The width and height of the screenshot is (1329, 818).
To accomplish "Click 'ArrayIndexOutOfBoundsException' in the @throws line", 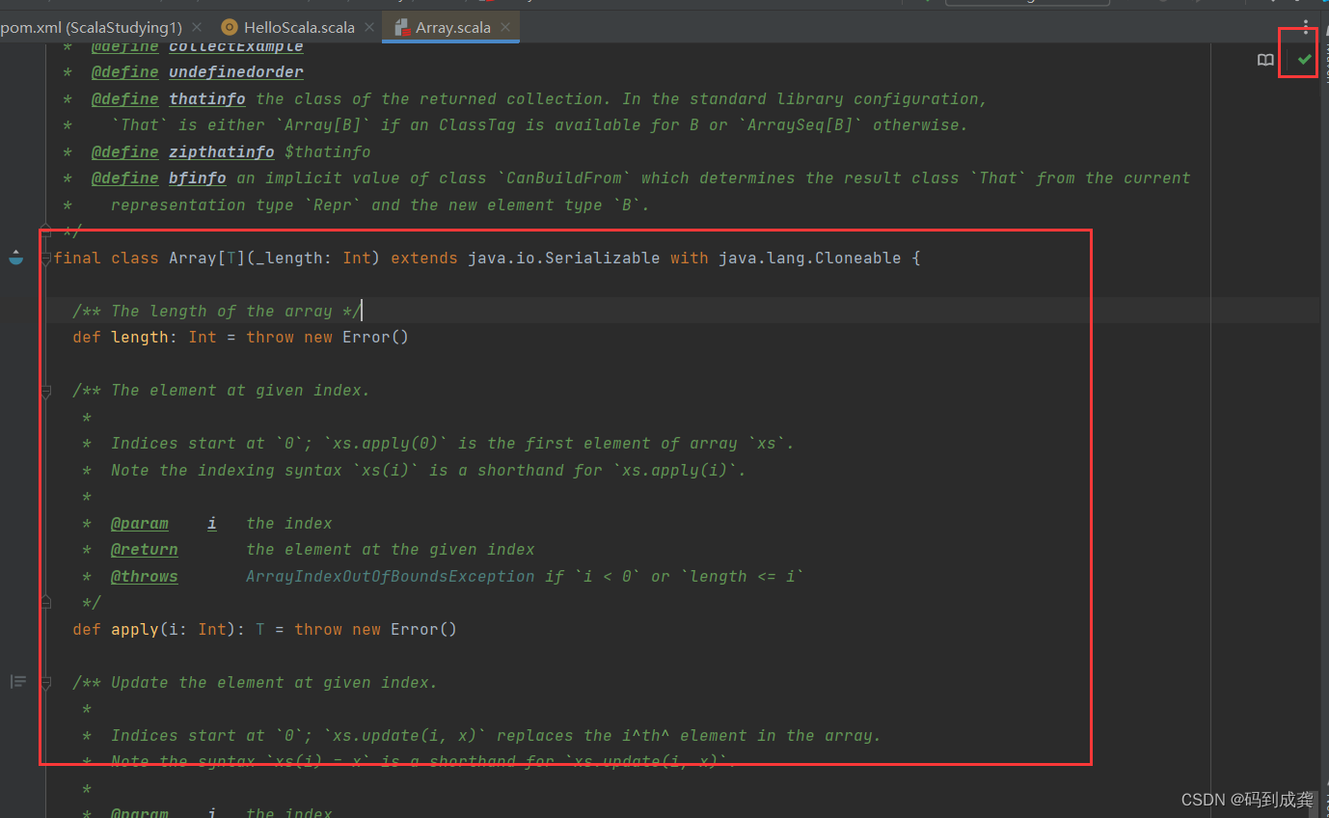I will [x=391, y=576].
